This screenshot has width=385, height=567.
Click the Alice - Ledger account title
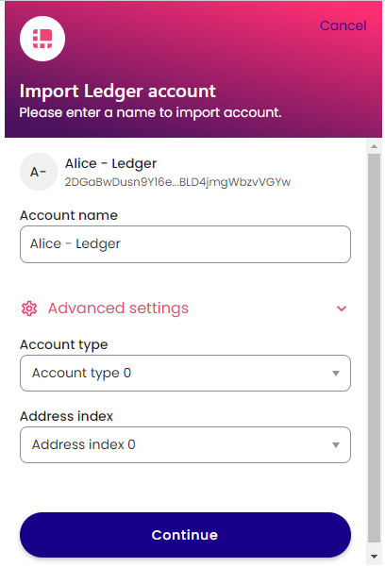pyautogui.click(x=110, y=164)
